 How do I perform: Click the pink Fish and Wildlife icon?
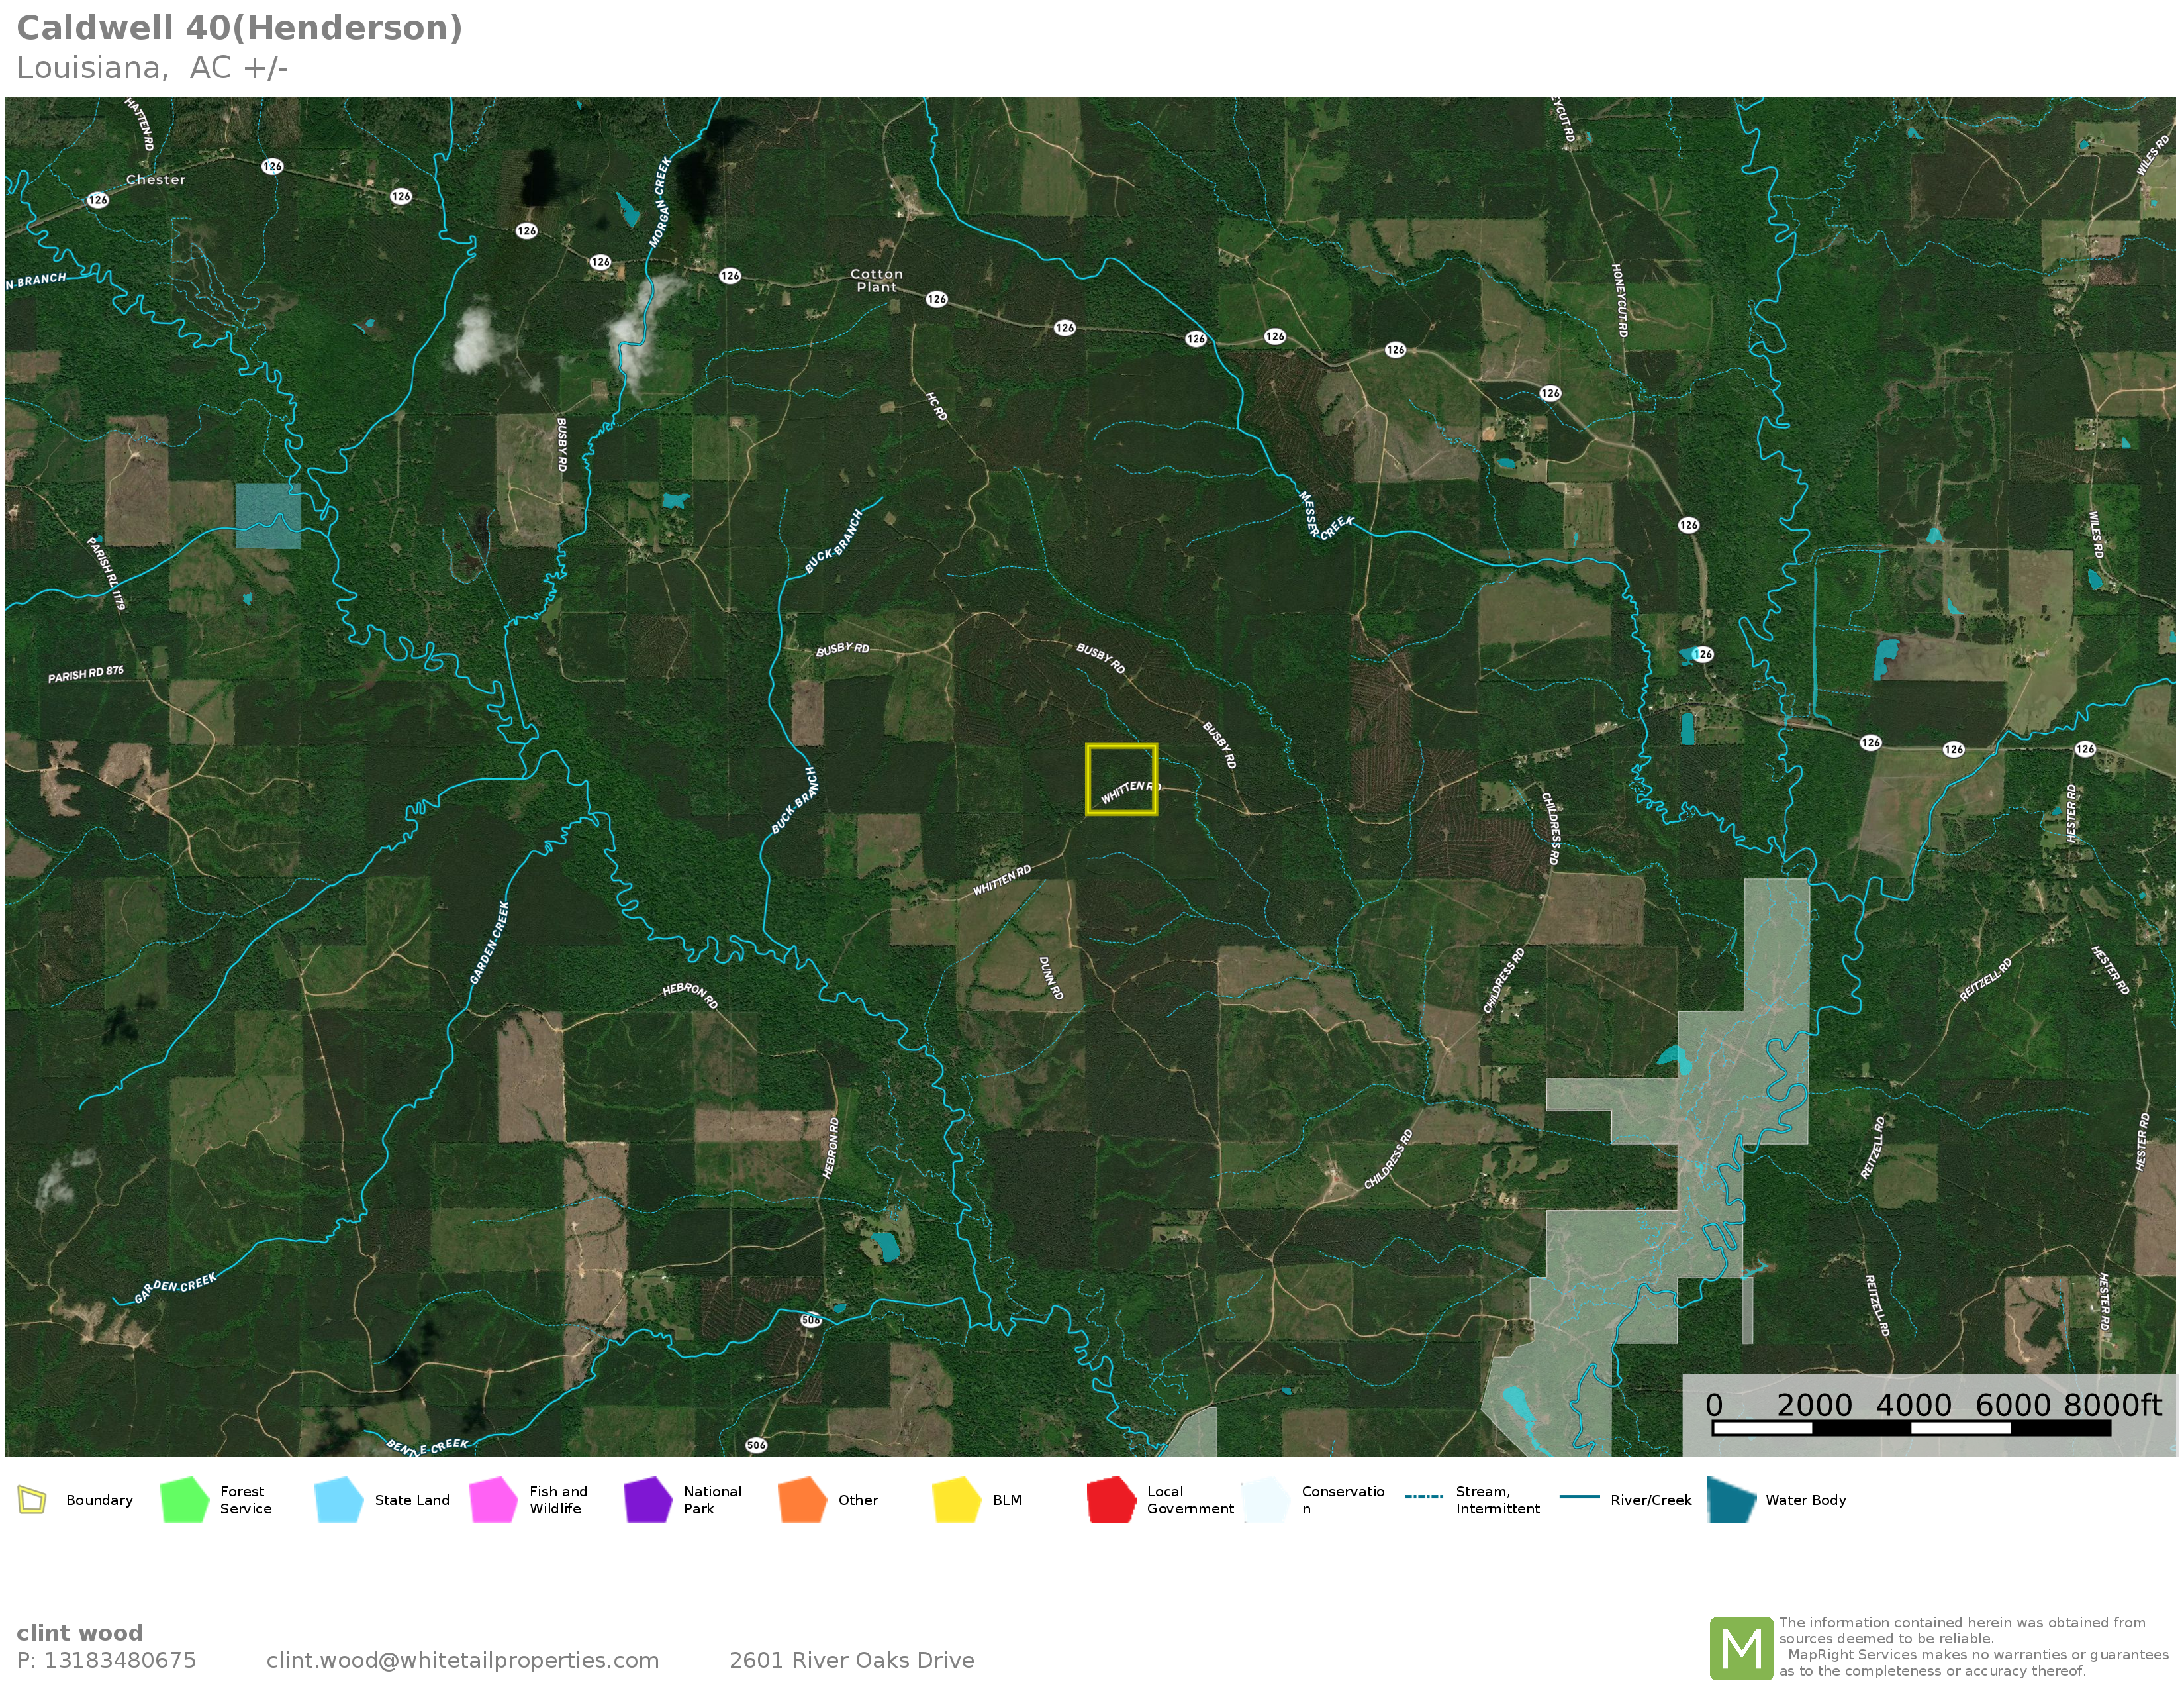pyautogui.click(x=493, y=1500)
